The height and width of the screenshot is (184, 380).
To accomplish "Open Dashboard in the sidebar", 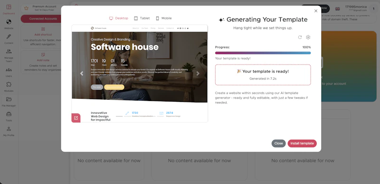I will [x=9, y=9].
